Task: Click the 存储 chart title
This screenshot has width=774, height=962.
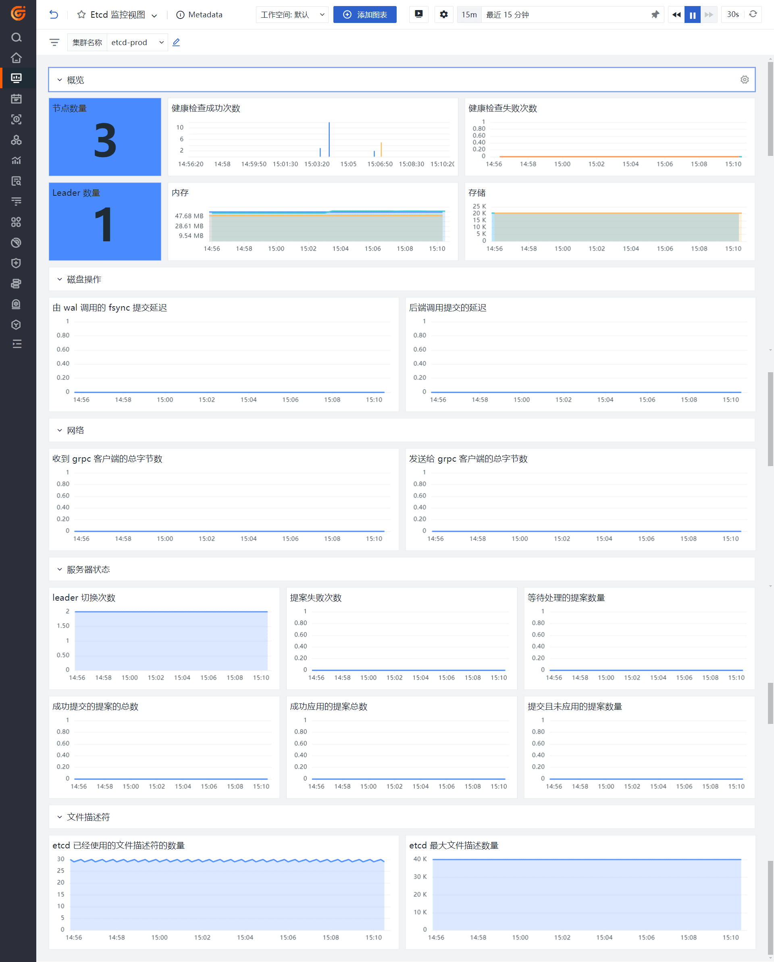Action: coord(476,193)
